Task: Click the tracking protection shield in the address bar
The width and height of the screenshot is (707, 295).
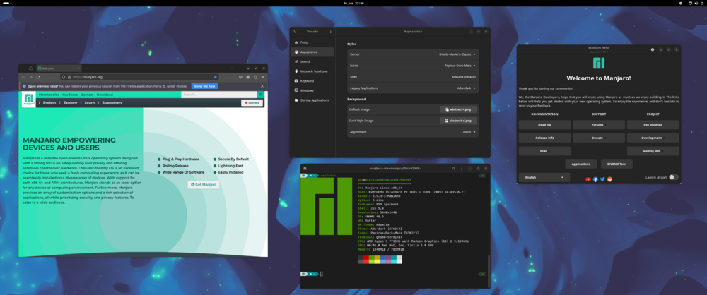Action: coord(63,77)
